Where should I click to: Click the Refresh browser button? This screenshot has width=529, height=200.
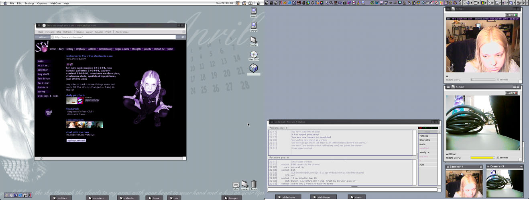67,32
